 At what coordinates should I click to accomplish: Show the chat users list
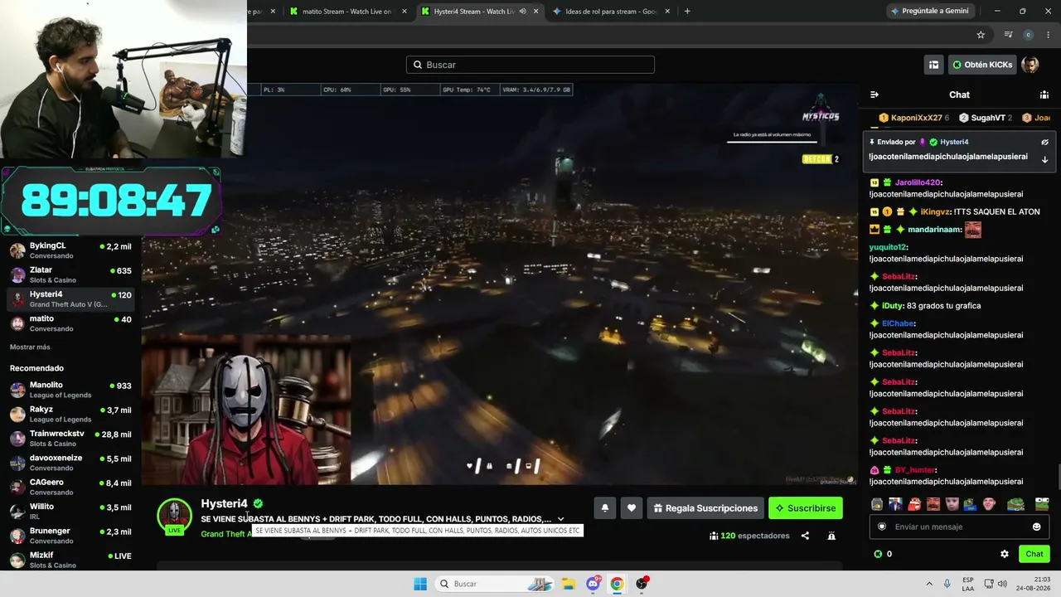click(x=1044, y=95)
